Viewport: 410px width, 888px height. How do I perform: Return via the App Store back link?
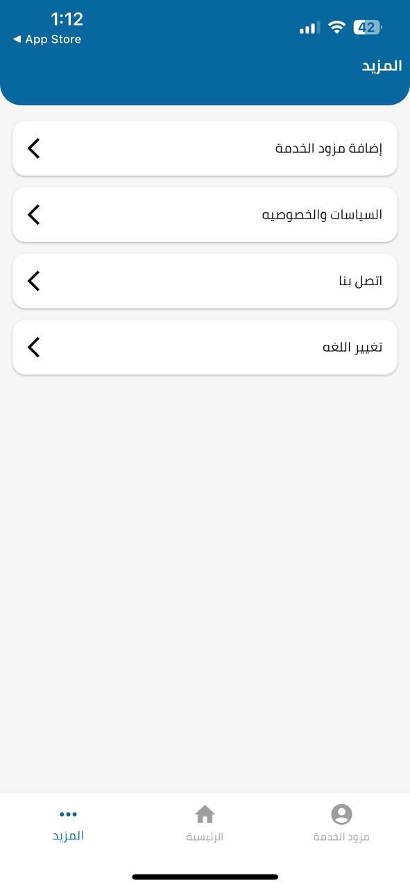[47, 40]
